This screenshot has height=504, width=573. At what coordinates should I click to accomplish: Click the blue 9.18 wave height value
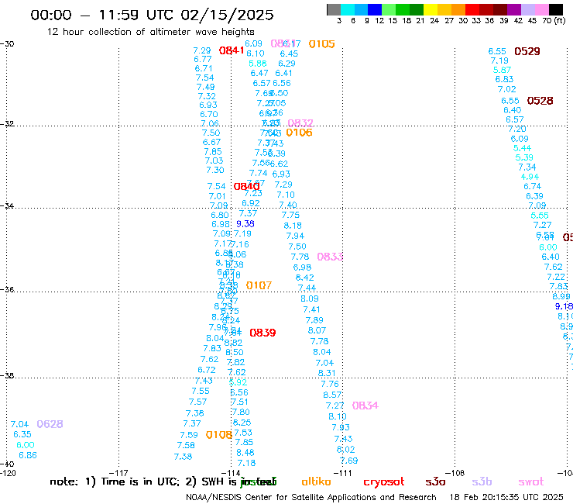pos(564,306)
